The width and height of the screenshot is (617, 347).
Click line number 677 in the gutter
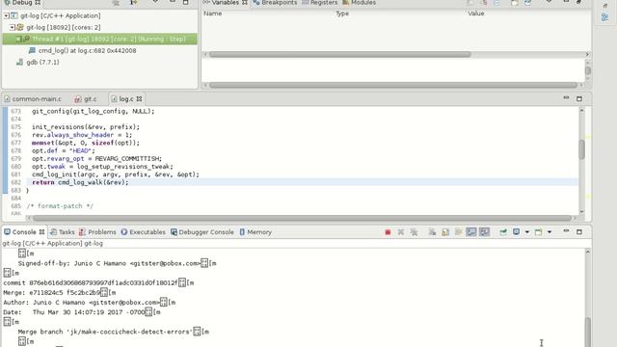click(16, 143)
